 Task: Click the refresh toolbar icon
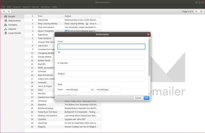tap(4, 11)
